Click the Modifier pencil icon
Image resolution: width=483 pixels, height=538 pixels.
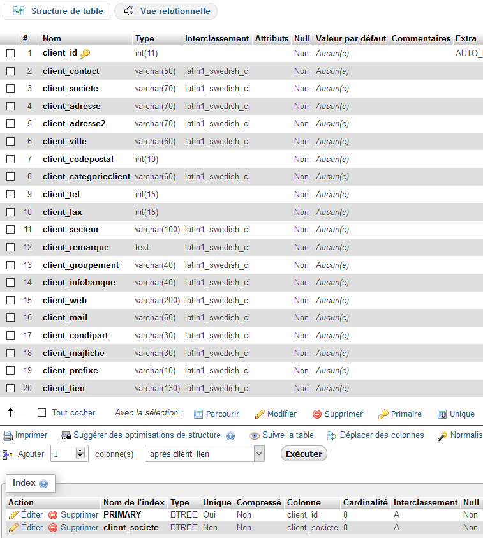pos(260,414)
